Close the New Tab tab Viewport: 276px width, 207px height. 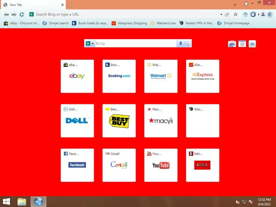[x=63, y=5]
